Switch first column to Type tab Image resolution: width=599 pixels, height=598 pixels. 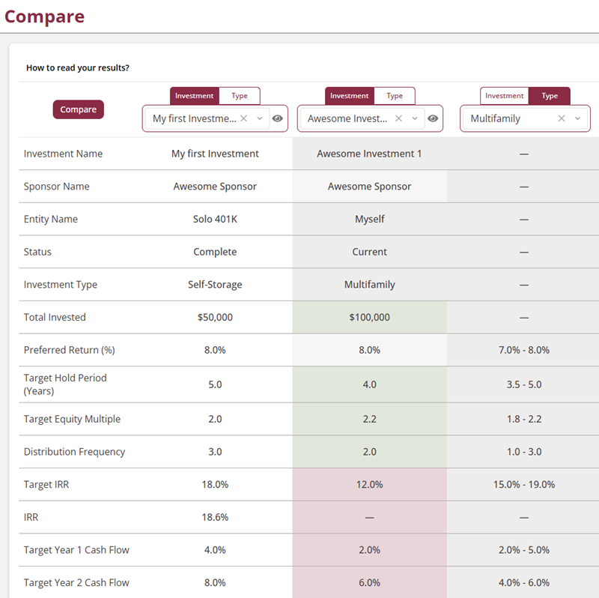pyautogui.click(x=240, y=96)
